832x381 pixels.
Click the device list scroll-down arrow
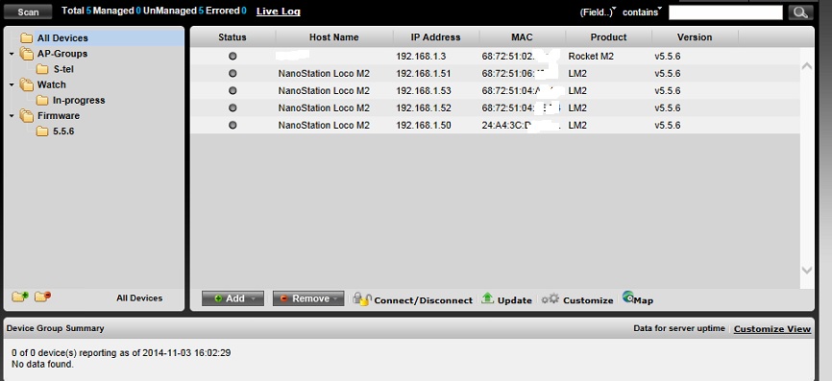806,271
